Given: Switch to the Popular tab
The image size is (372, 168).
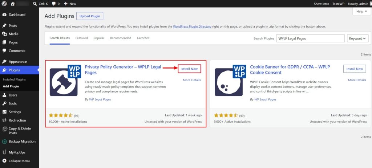Looking at the screenshot, I should click(99, 38).
